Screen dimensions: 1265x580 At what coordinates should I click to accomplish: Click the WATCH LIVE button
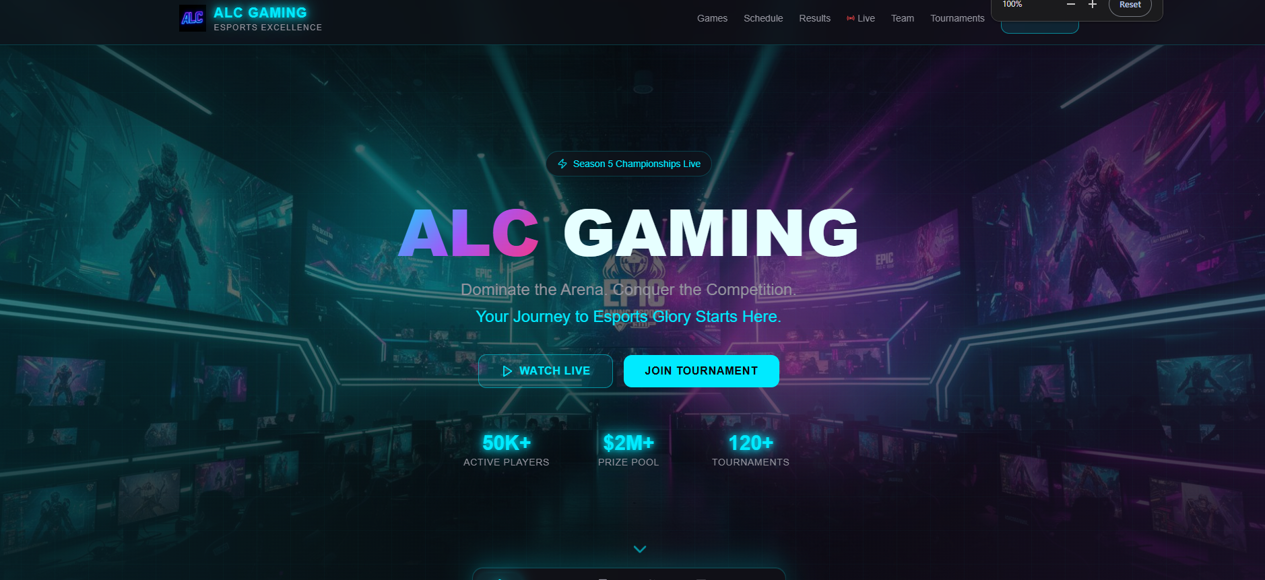click(x=546, y=371)
